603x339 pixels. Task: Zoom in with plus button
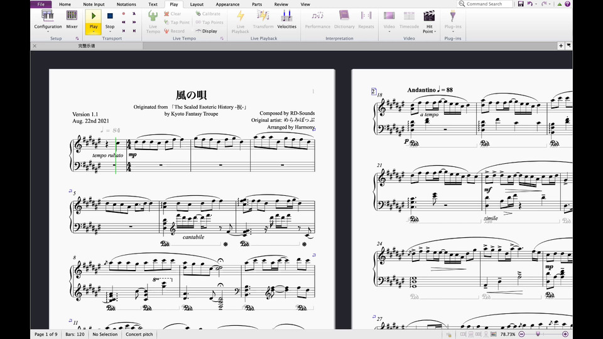[x=565, y=335]
